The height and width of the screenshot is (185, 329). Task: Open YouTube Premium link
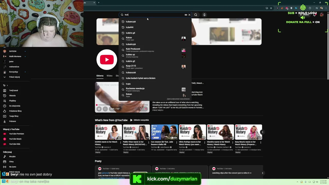pos(15,134)
